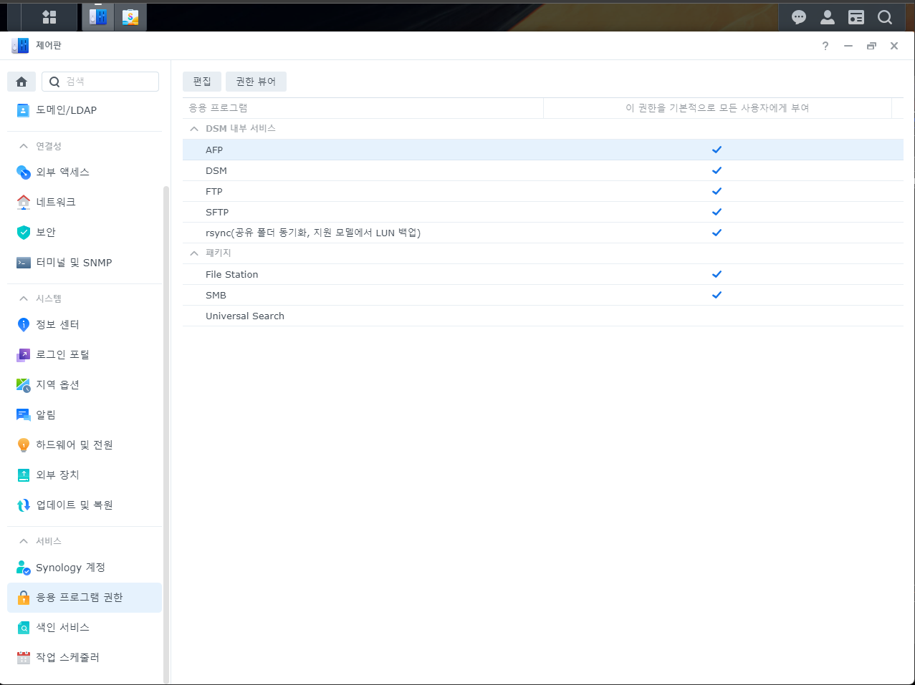915x685 pixels.
Task: Click the File Station permission checkmark
Action: [x=717, y=274]
